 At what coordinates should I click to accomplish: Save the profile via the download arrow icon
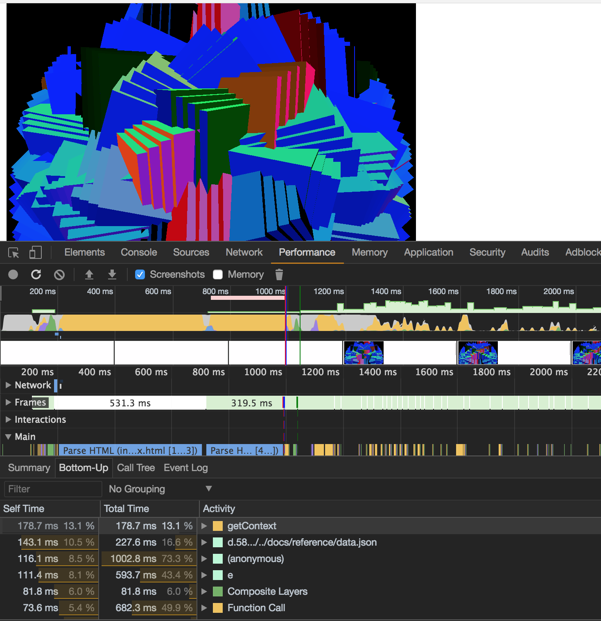click(x=112, y=274)
